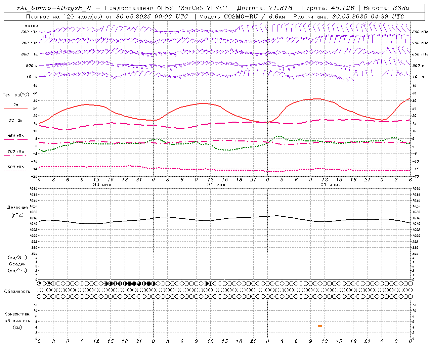Click the 850 гПа temperature legend entry
Viewport: 430px width, 344px height.
pyautogui.click(x=16, y=136)
